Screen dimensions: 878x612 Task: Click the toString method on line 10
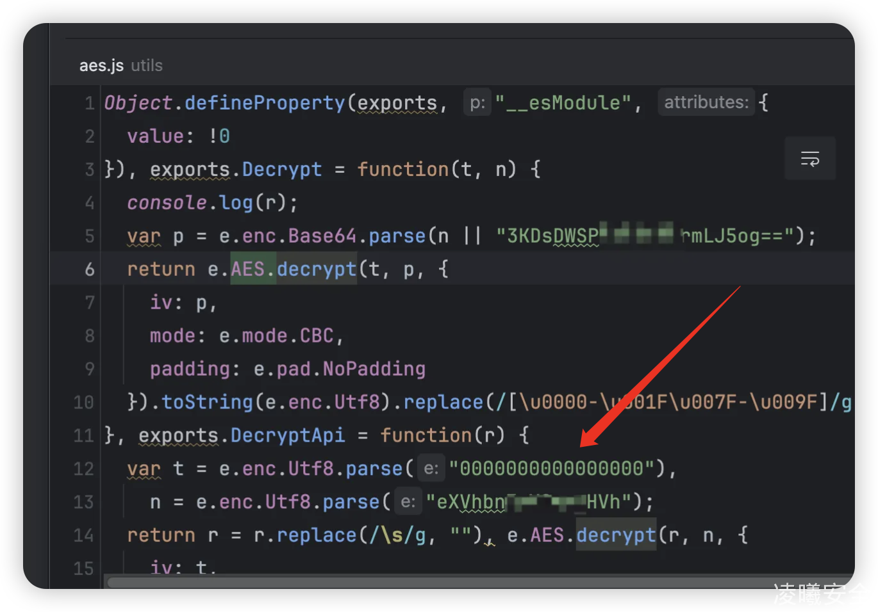pyautogui.click(x=207, y=402)
